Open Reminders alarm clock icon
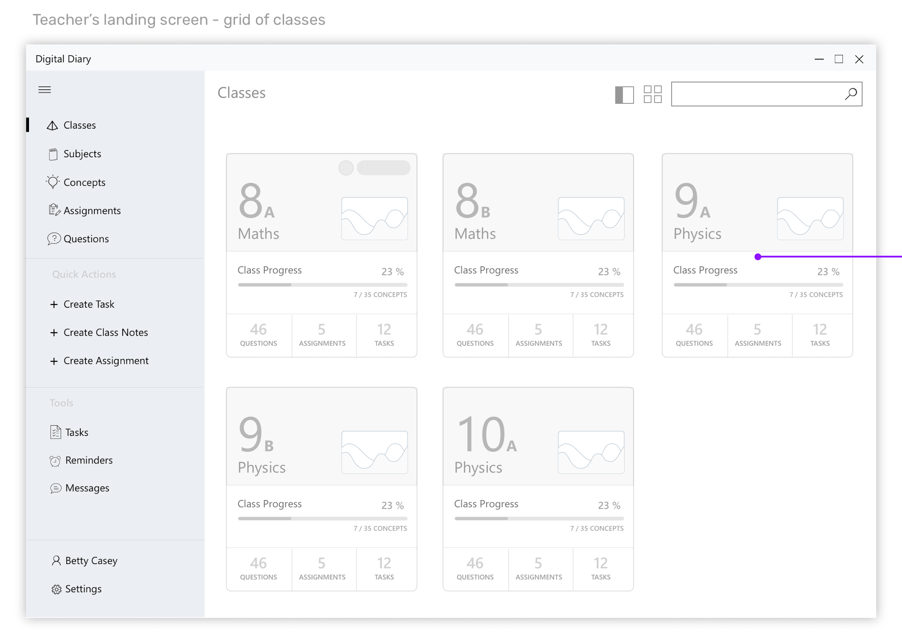This screenshot has width=902, height=642. 55,461
